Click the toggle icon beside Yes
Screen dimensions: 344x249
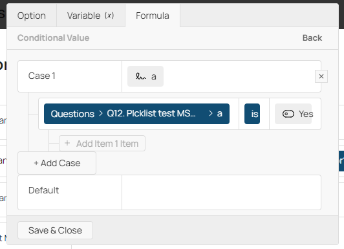pyautogui.click(x=288, y=114)
